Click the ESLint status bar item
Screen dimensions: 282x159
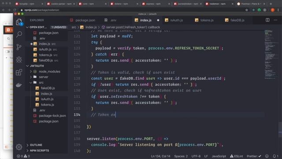click(x=236, y=156)
